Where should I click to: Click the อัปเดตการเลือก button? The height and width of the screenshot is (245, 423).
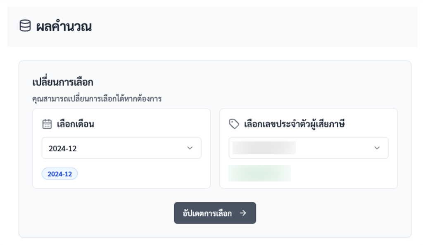[x=215, y=213]
